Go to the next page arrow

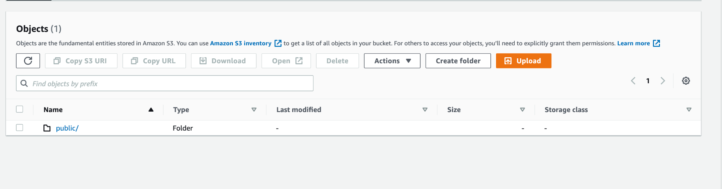(x=663, y=81)
